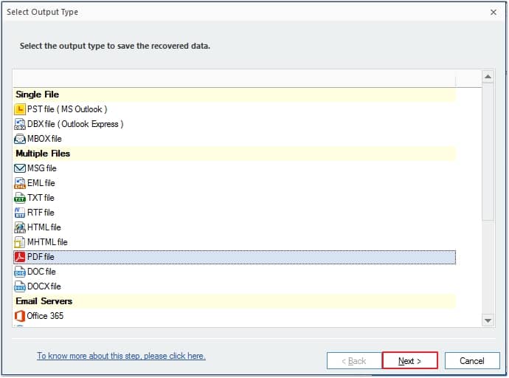Pick 'TXT file' text entry
The height and width of the screenshot is (378, 509).
41,198
